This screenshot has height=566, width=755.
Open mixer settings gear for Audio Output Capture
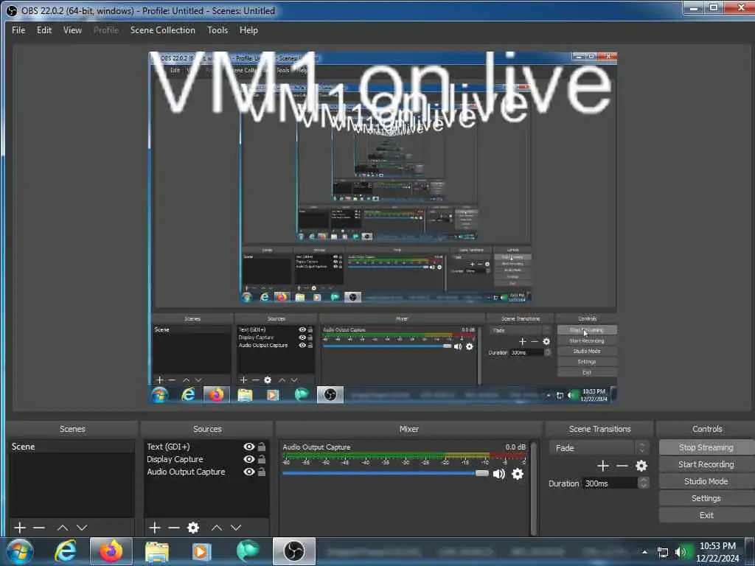518,474
